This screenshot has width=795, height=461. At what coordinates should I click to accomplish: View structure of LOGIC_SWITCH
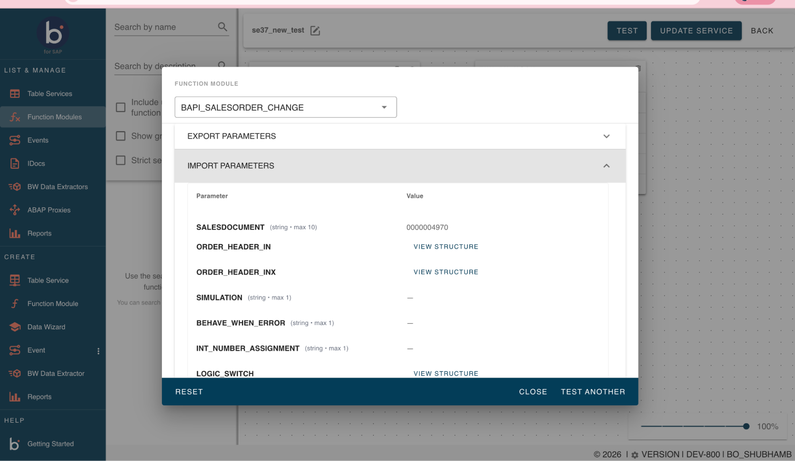click(x=446, y=374)
